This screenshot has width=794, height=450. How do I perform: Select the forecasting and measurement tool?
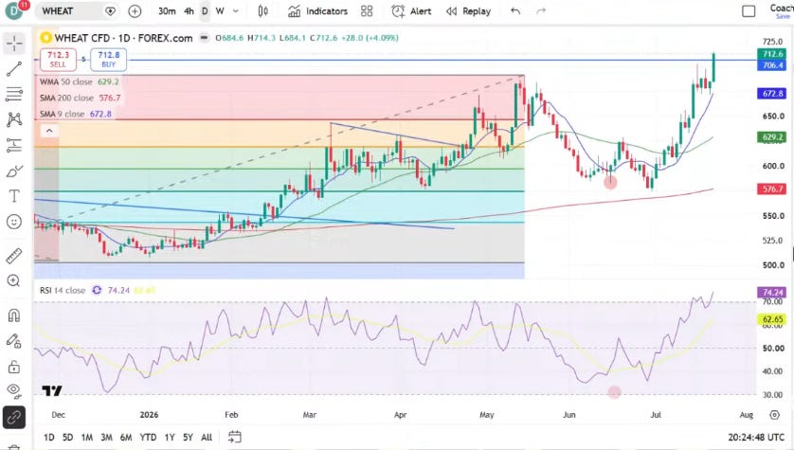coord(14,145)
